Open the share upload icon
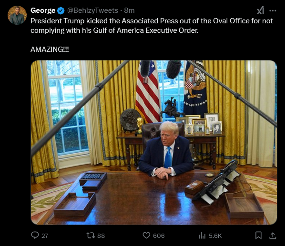285x246 pixels. 273,236
